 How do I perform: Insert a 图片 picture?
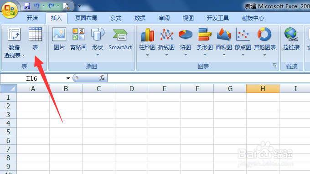point(59,39)
